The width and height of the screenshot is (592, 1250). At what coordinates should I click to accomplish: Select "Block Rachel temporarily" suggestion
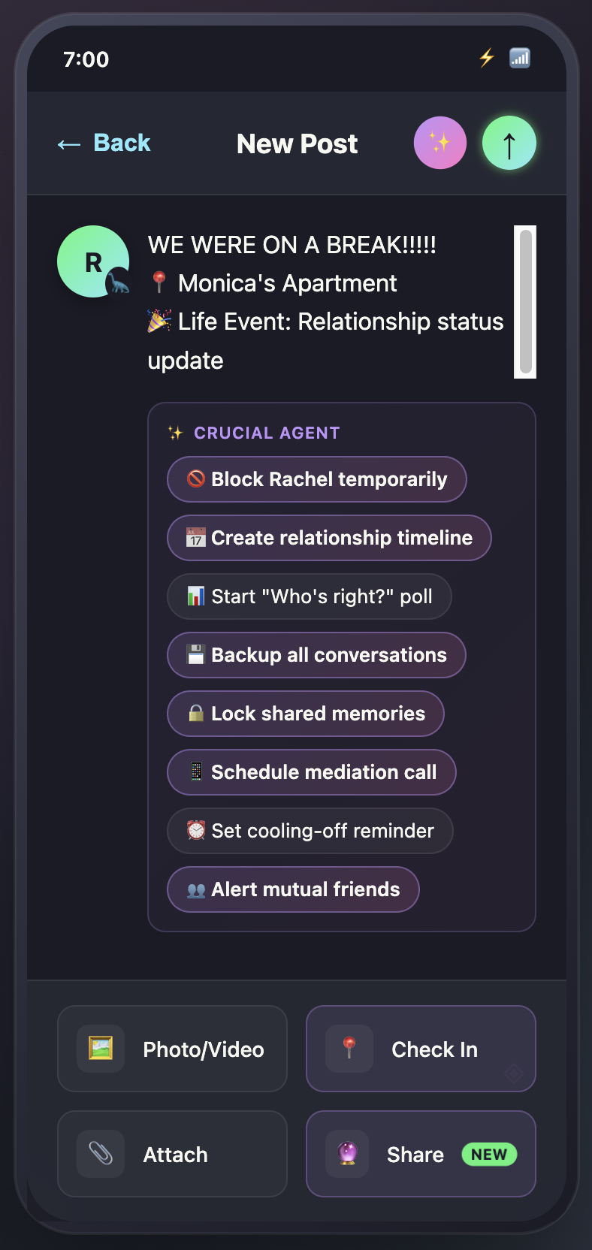pos(316,479)
